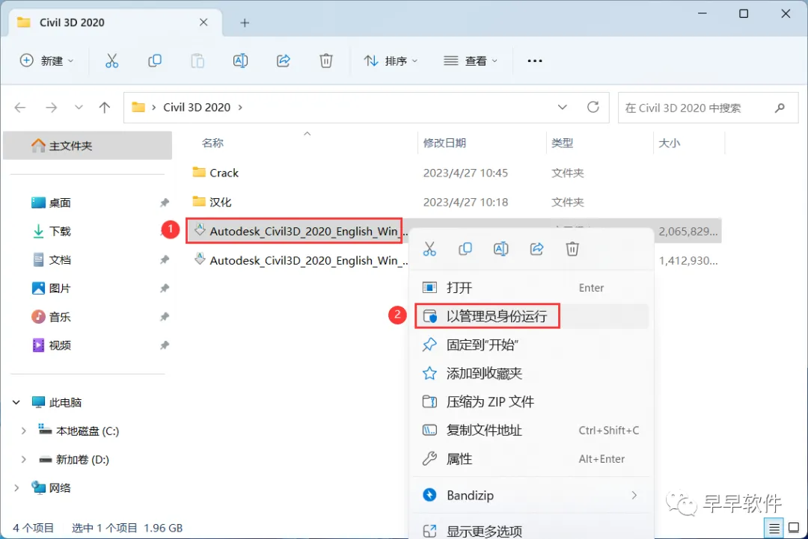Go forward with the right arrow

tap(51, 108)
